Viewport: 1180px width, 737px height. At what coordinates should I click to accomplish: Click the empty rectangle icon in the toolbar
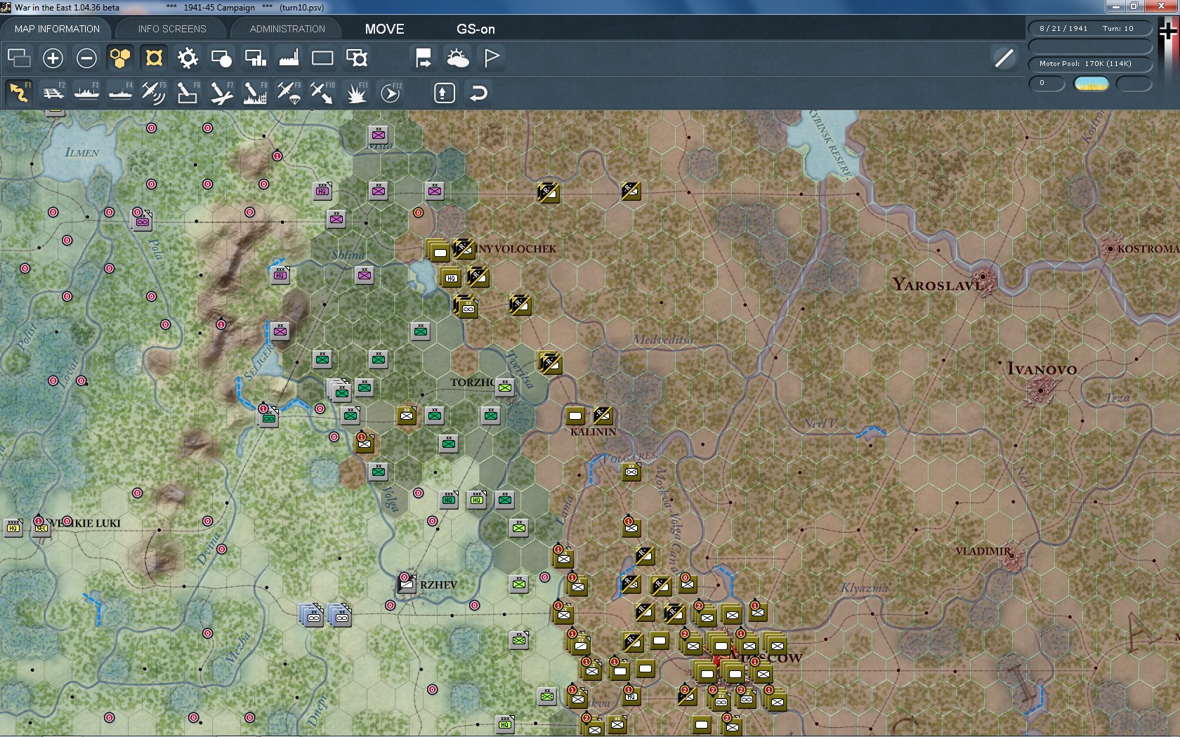(x=322, y=58)
